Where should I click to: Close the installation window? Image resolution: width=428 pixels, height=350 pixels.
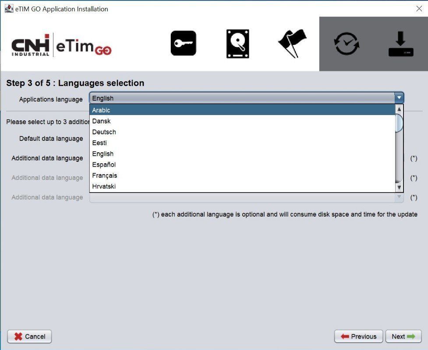(x=419, y=8)
